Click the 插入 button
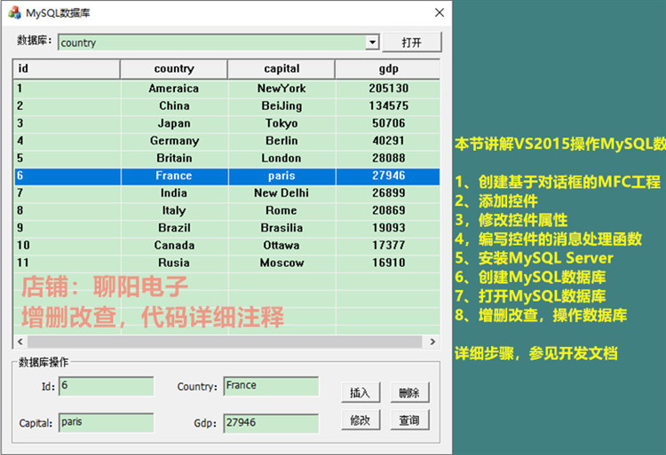The width and height of the screenshot is (666, 455). click(x=361, y=393)
